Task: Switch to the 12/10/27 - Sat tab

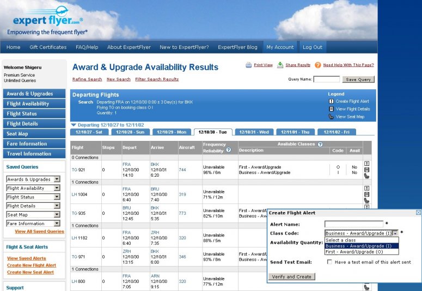Action: click(89, 132)
